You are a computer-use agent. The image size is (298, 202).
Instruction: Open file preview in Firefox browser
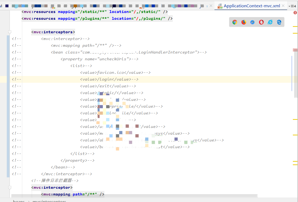(244, 22)
